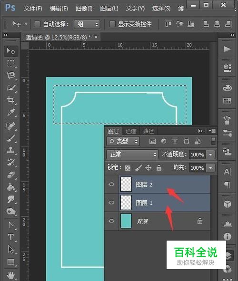Select the Brush tool

click(11, 138)
